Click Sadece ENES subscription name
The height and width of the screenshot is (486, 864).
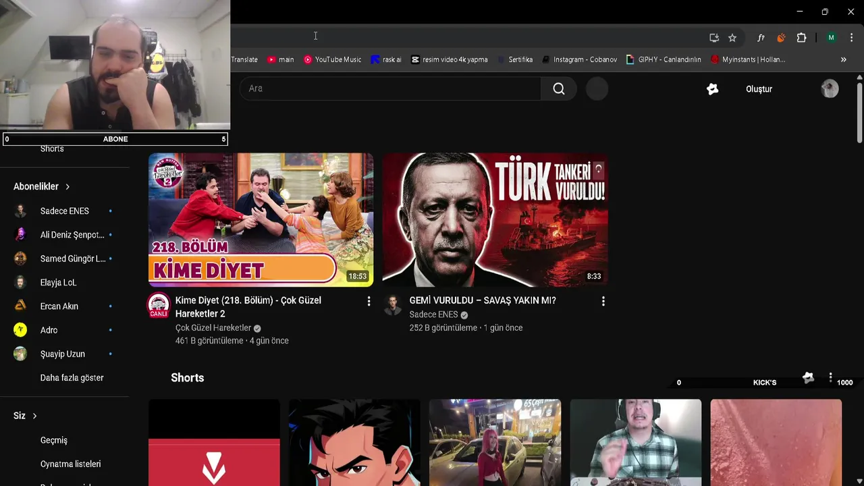pyautogui.click(x=64, y=211)
